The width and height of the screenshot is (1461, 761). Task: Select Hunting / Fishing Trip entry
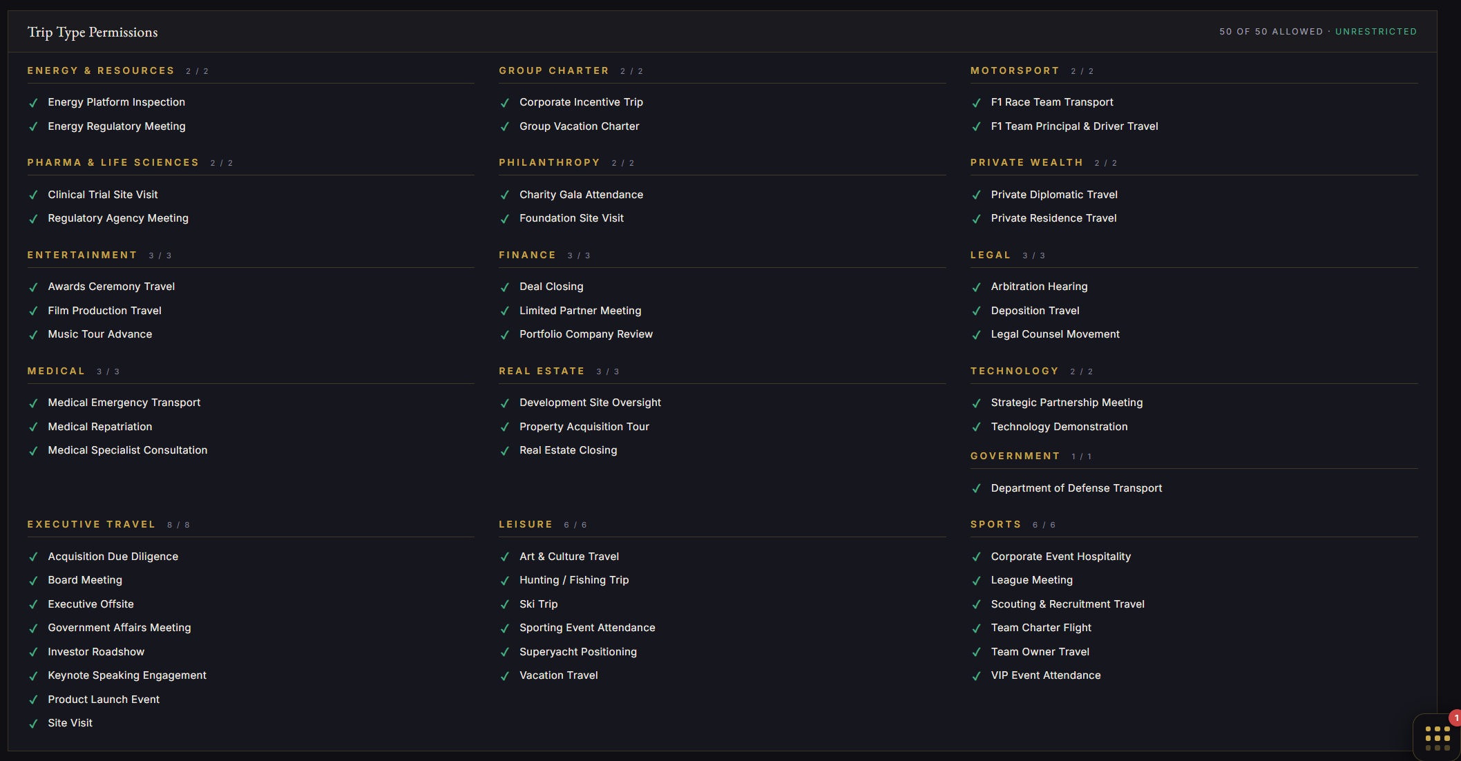[574, 580]
